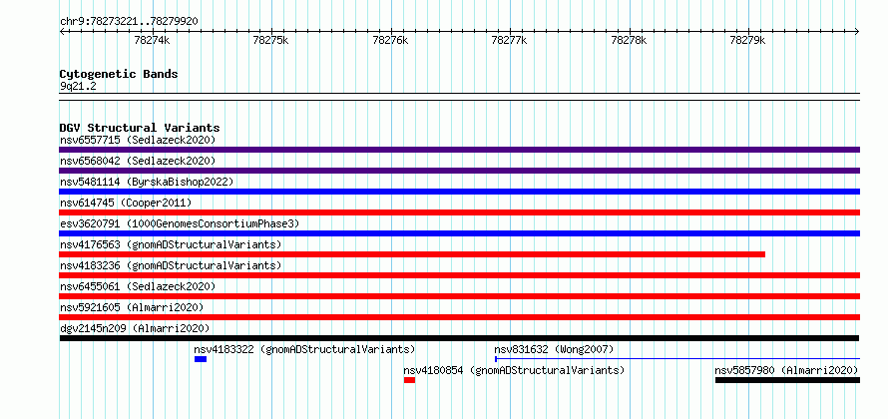Click the nsv6568042 (Sedlazeck2020) label
The width and height of the screenshot is (888, 419).
pyautogui.click(x=138, y=161)
